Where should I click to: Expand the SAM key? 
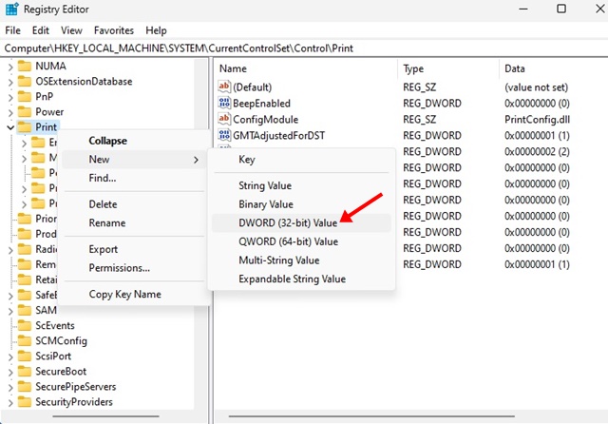pyautogui.click(x=10, y=311)
